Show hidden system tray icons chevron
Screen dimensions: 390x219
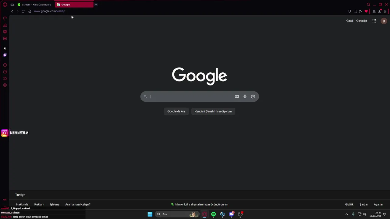(x=346, y=214)
